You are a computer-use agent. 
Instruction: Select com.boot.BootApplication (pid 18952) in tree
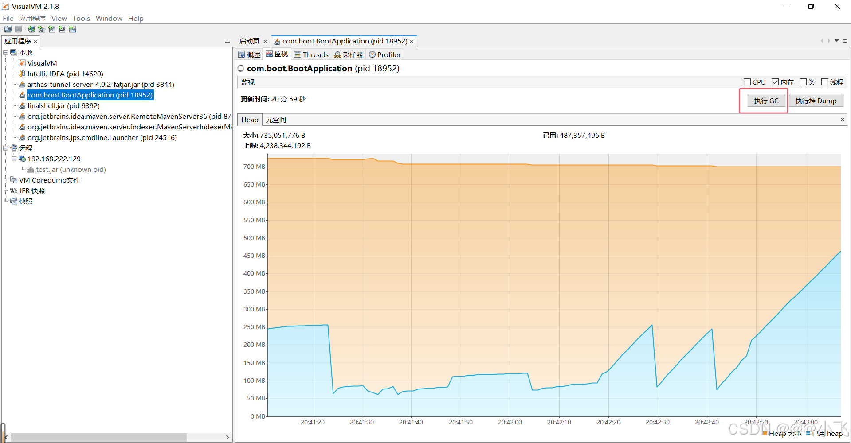[90, 95]
